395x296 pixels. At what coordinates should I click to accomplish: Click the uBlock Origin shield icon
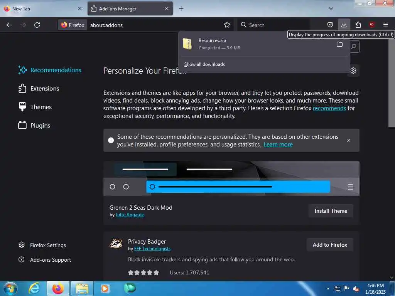click(371, 25)
